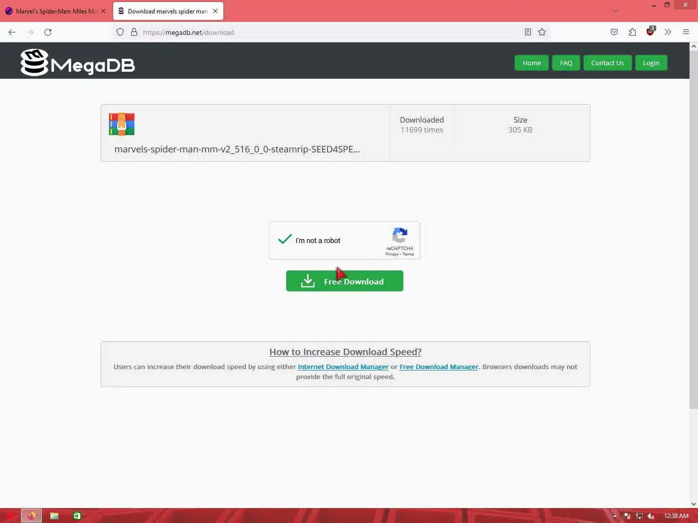Click the Free Download button
Viewport: 698px width, 523px height.
[345, 281]
